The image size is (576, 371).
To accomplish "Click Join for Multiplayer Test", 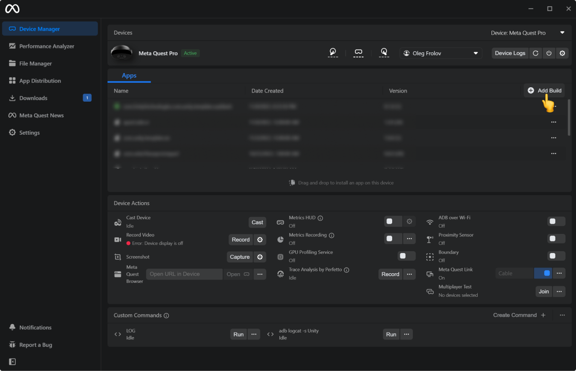I will point(544,291).
